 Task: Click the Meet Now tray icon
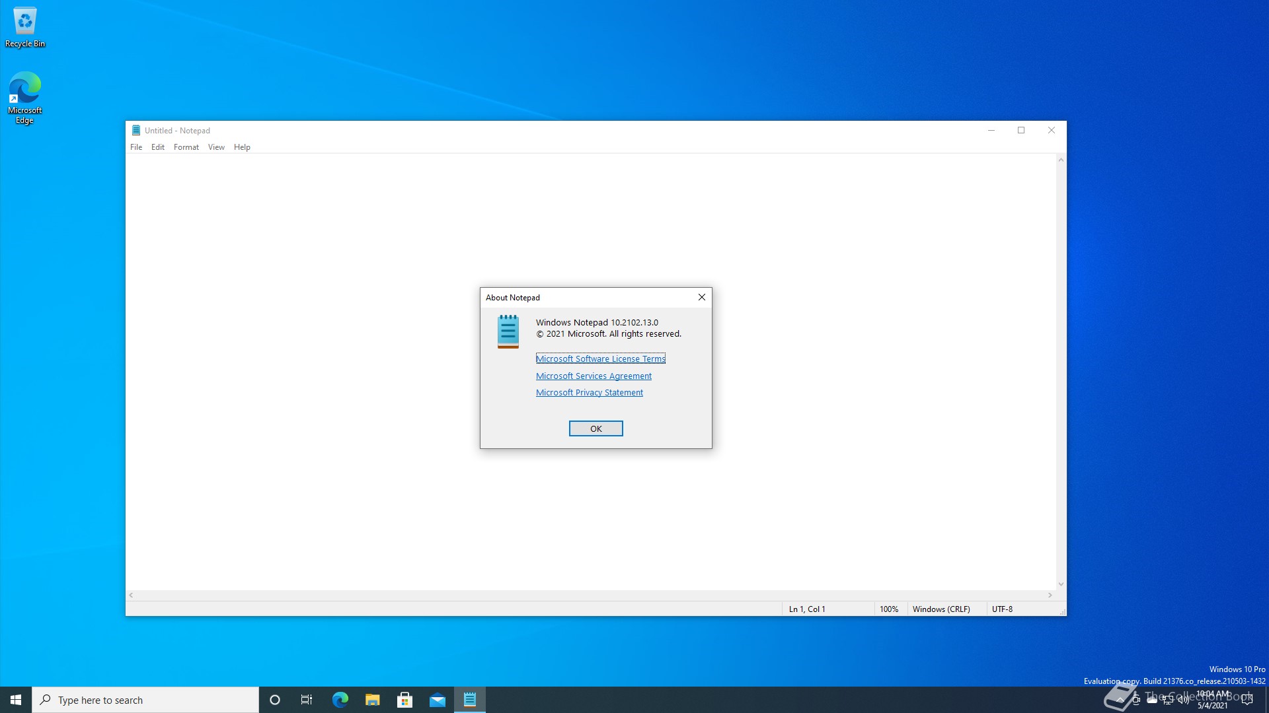(x=1135, y=700)
